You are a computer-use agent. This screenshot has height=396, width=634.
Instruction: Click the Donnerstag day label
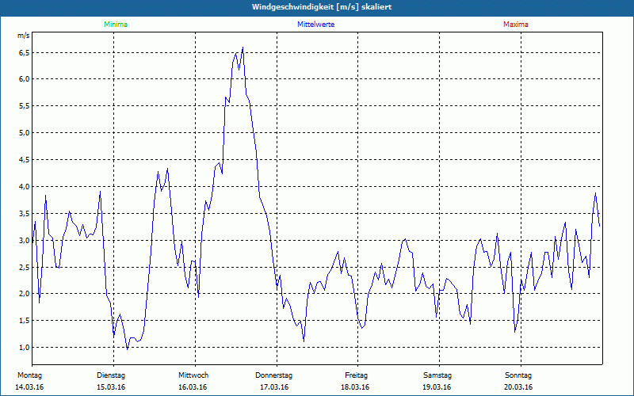coord(273,375)
